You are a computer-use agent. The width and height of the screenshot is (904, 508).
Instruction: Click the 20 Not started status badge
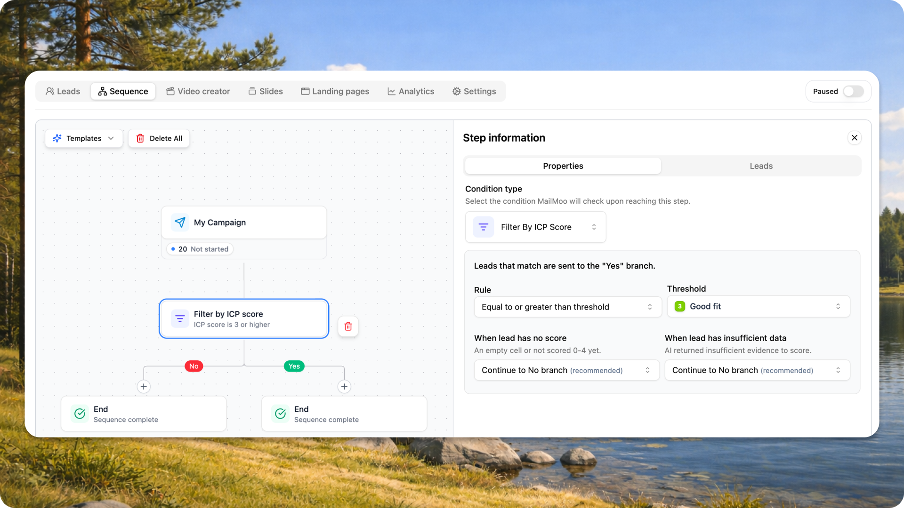[200, 249]
